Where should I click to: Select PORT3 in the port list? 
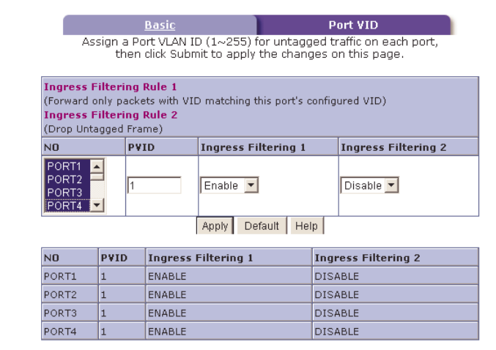click(x=64, y=192)
